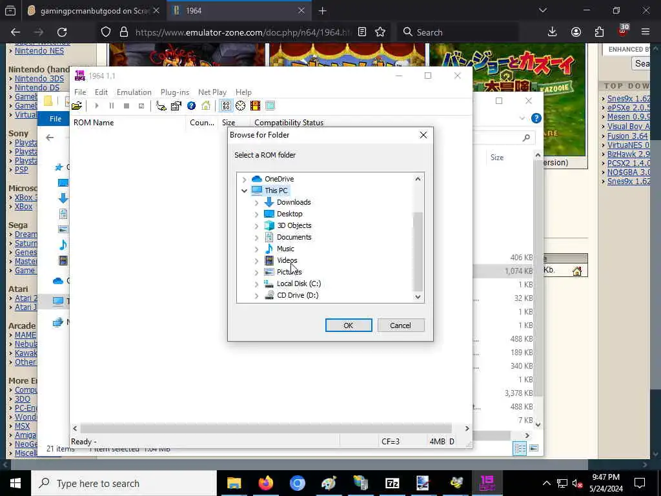Open ROM properties toolbar icon
661x496 pixels.
point(176,106)
